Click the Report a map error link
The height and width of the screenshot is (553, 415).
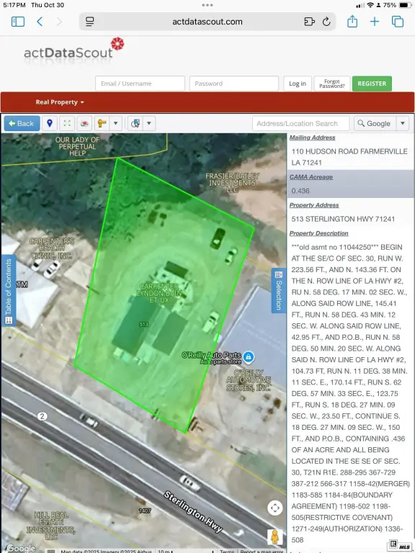[262, 551]
